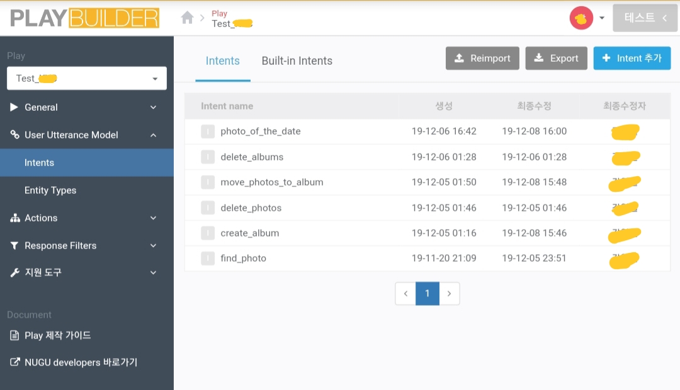Expand the General section chevron
Image resolution: width=680 pixels, height=390 pixels.
153,108
